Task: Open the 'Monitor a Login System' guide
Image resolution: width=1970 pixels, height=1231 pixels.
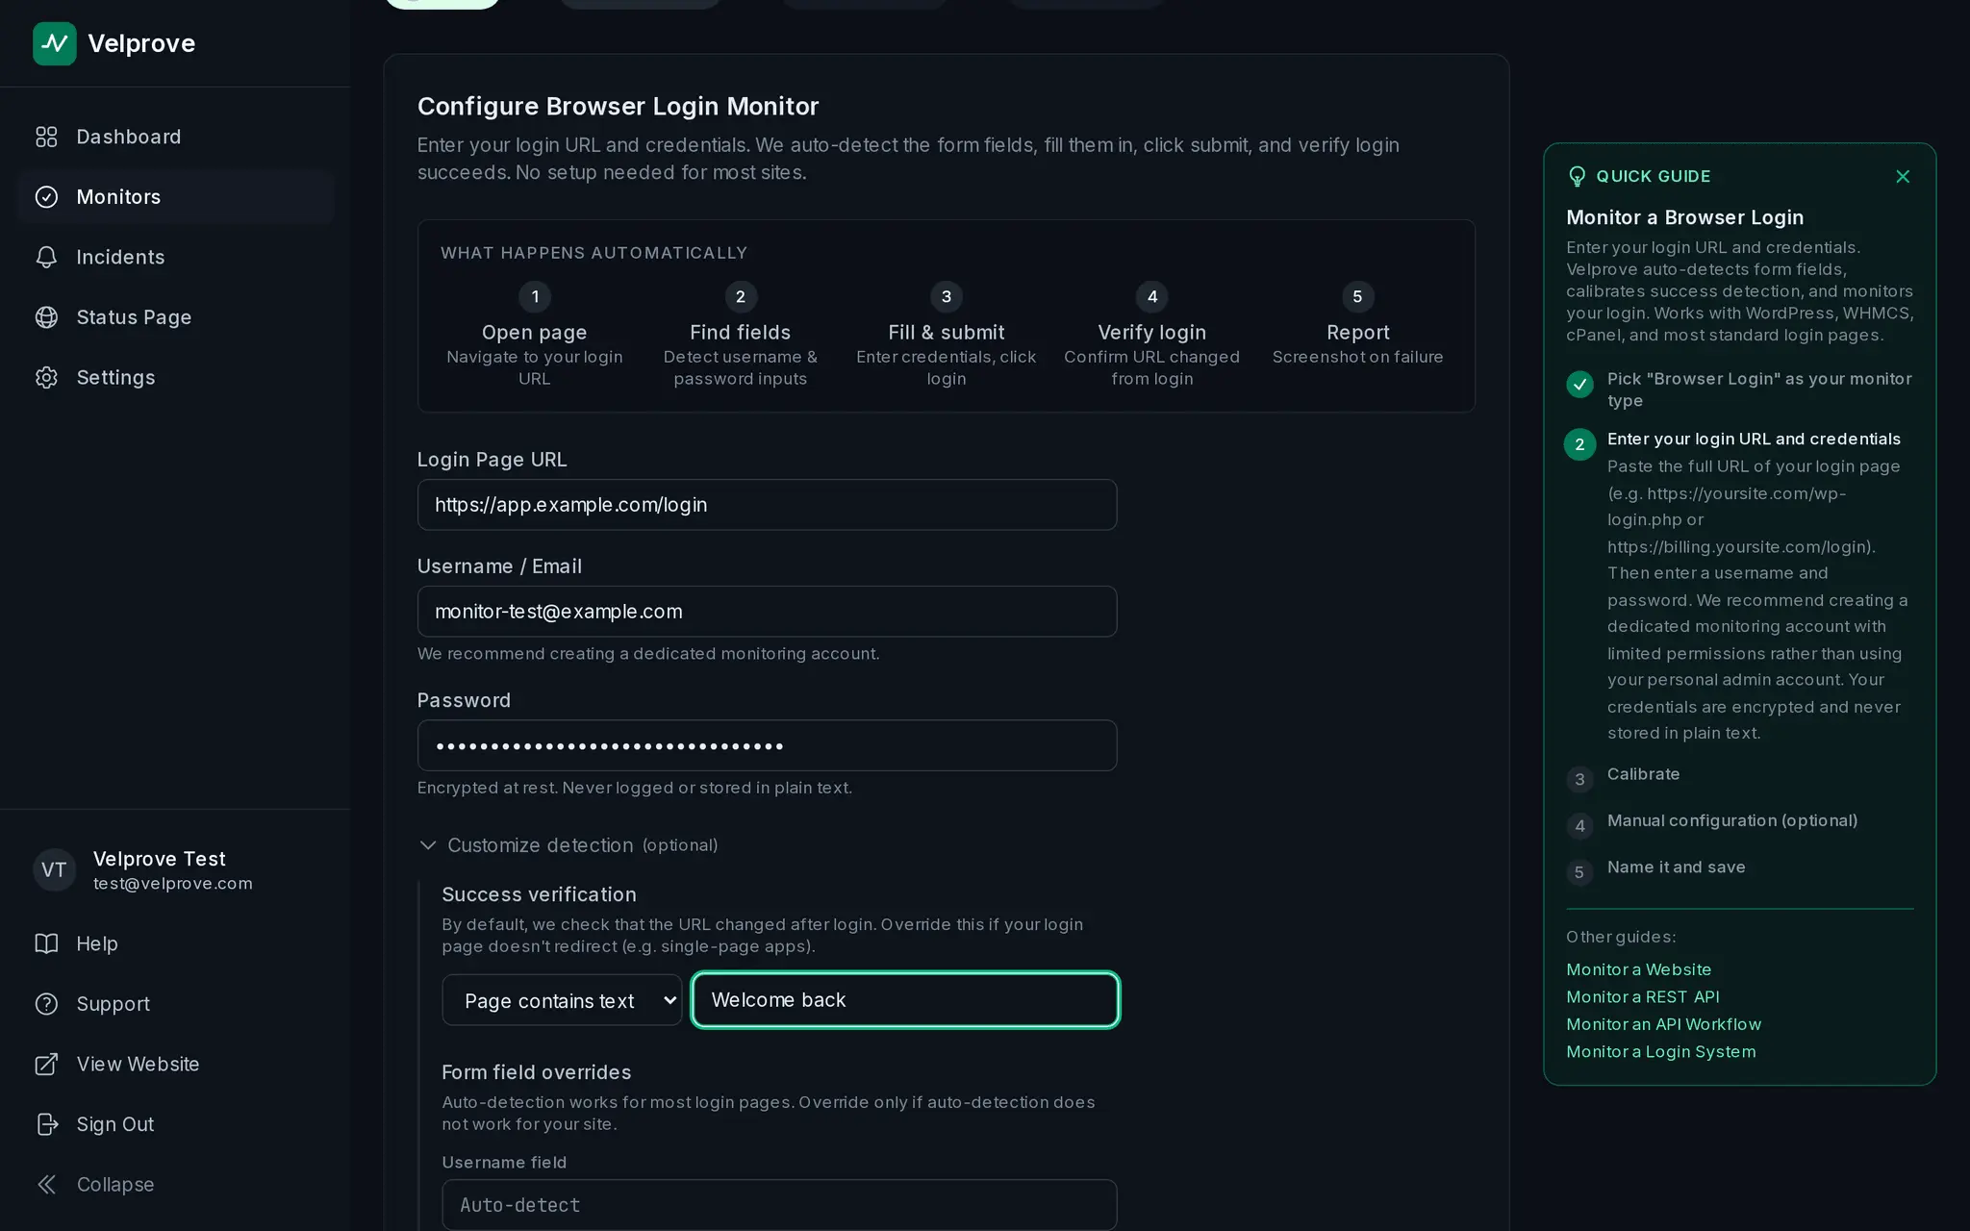Action: 1660,1051
